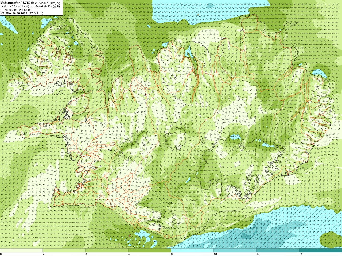This screenshot has height=256, width=342.
Task: Click the "Veðurstofan/IS750dev" title text
Action: point(19,2)
